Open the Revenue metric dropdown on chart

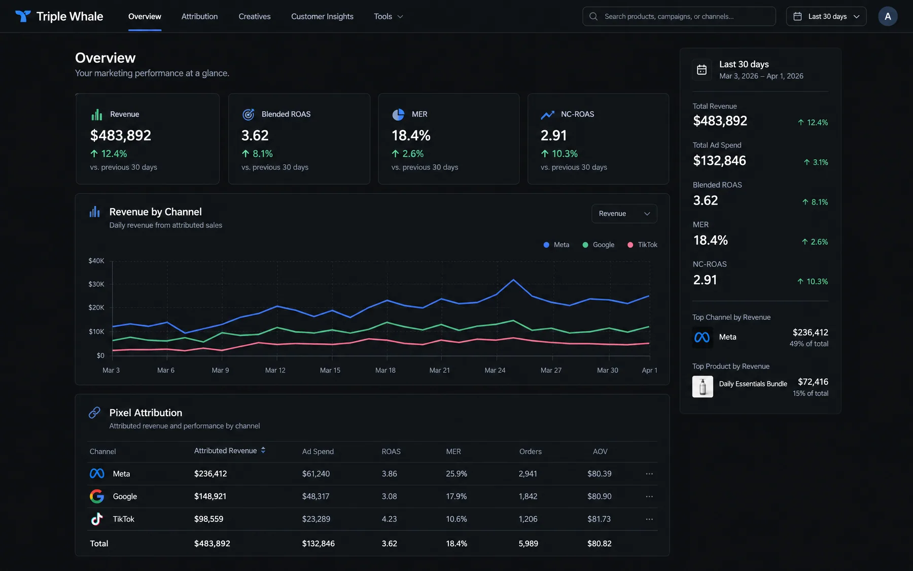pos(624,214)
